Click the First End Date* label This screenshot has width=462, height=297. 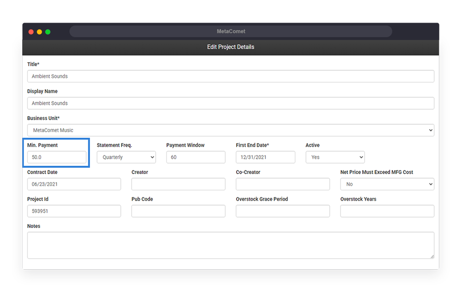[253, 145]
